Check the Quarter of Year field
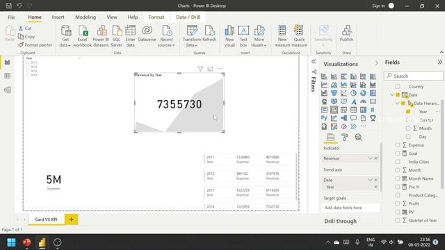Image resolution: width=445 pixels, height=250 pixels. pyautogui.click(x=398, y=220)
